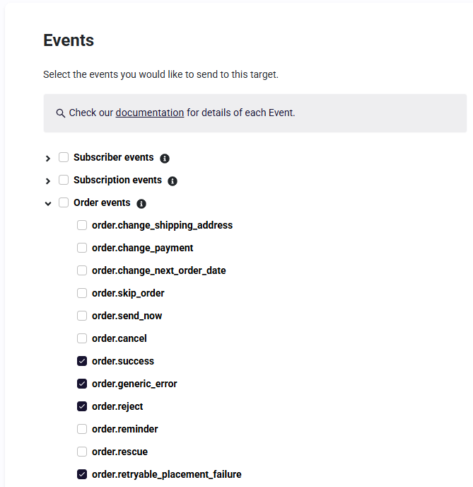Open the documentation link
The width and height of the screenshot is (473, 487).
(x=150, y=113)
